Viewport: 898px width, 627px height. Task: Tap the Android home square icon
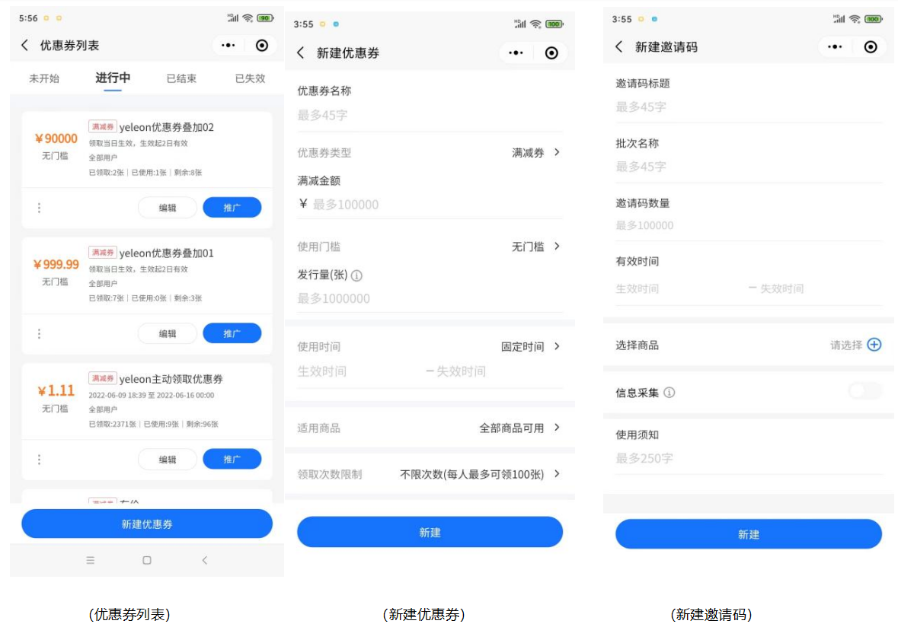tap(146, 560)
